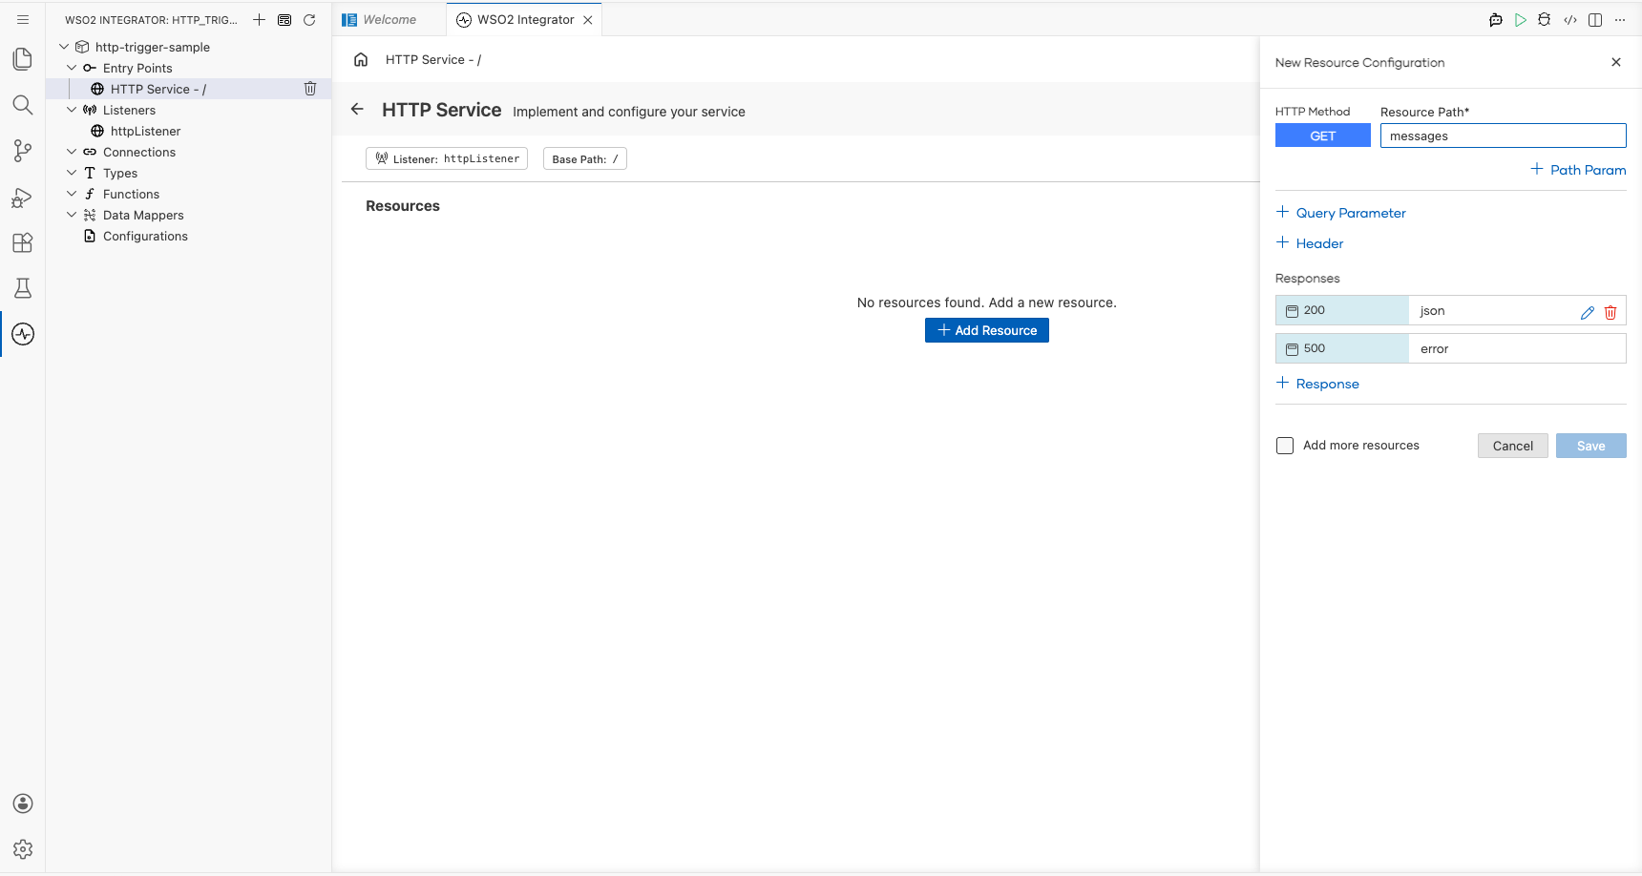The width and height of the screenshot is (1642, 876).
Task: Collapse the Listeners section
Action: pyautogui.click(x=72, y=110)
